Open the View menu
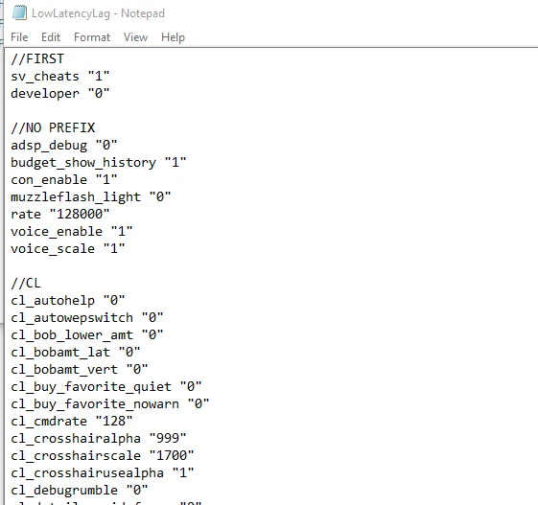538x505 pixels. coord(135,37)
